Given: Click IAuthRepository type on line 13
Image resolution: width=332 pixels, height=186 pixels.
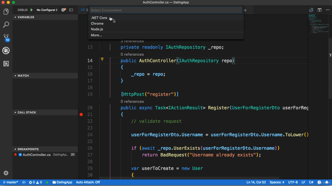Looking at the screenshot, I should click(186, 47).
